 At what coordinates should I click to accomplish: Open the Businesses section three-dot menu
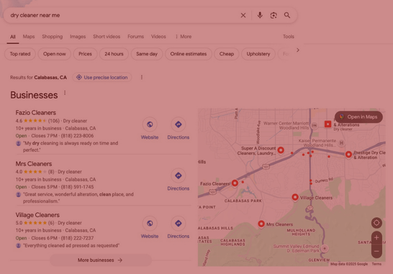[x=65, y=93]
